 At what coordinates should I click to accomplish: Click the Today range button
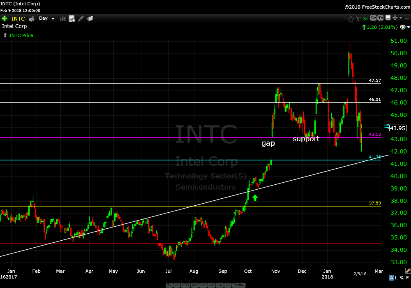(238, 285)
